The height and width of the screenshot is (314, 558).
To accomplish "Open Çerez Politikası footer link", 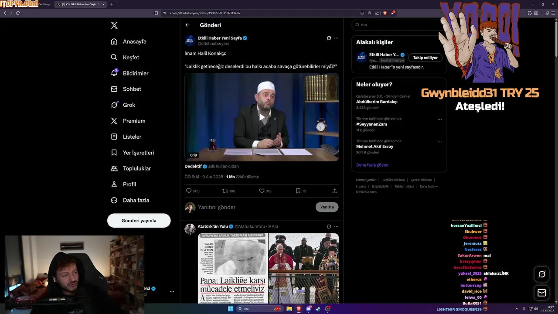I will click(x=421, y=180).
